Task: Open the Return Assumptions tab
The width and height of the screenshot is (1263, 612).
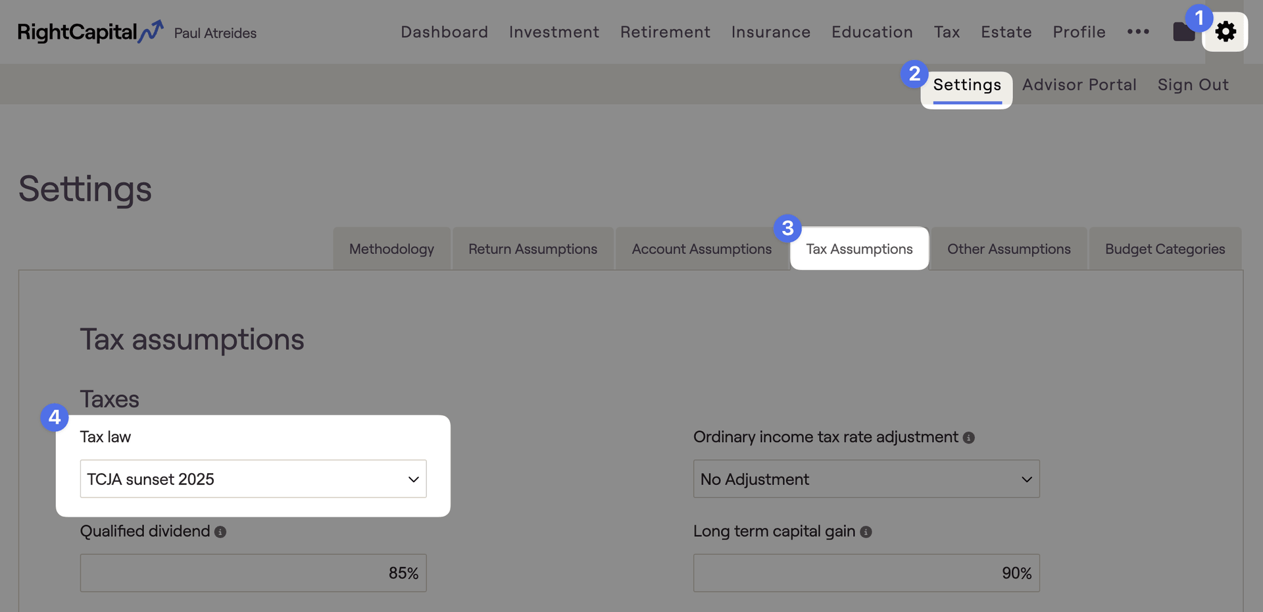Action: [533, 249]
